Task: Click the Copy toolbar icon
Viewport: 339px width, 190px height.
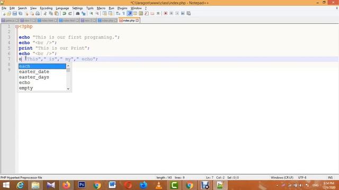Action: tap(51, 13)
